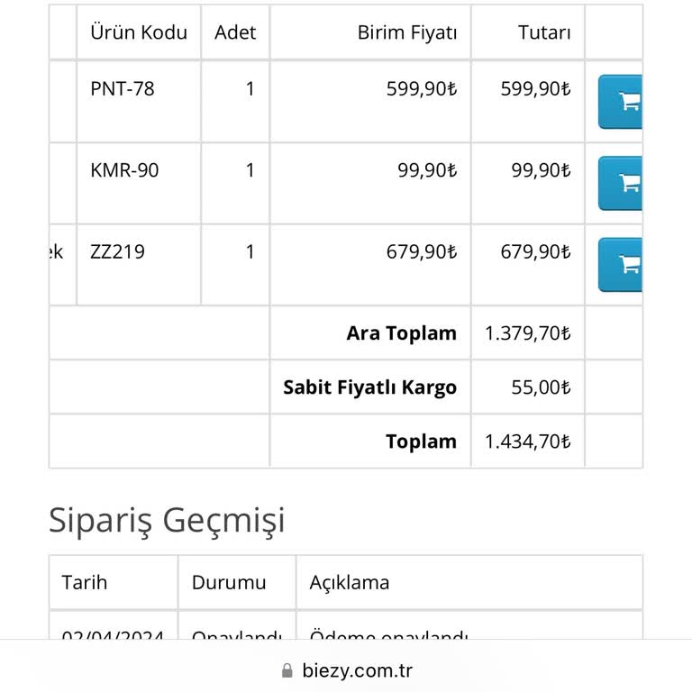
Task: Reorder the KMR-90 item via cart button
Action: (x=620, y=183)
